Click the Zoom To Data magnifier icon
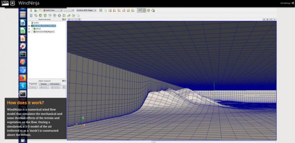Image resolution: width=295 pixels, height=143 pixels. click(x=106, y=10)
